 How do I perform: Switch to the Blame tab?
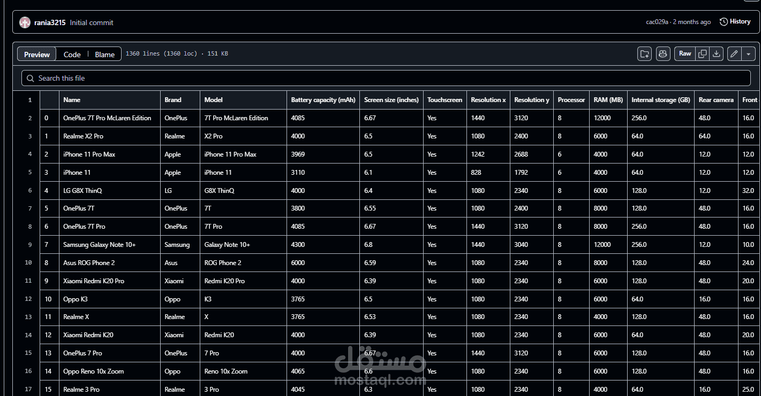105,55
